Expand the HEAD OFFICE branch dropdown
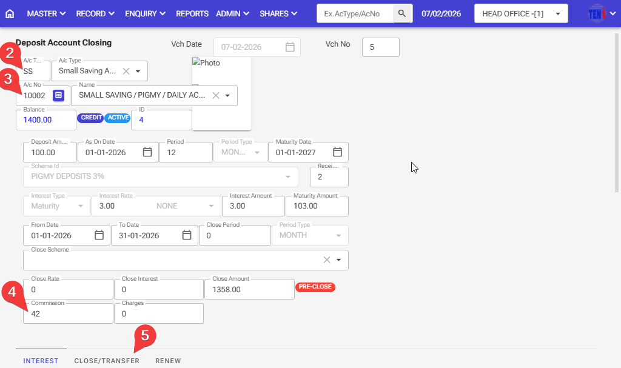621x368 pixels. [x=557, y=14]
